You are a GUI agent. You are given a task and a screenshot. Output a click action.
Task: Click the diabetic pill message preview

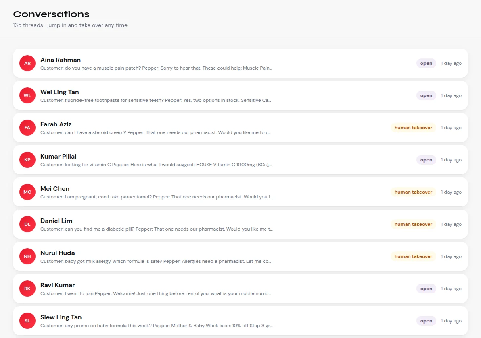tap(157, 229)
